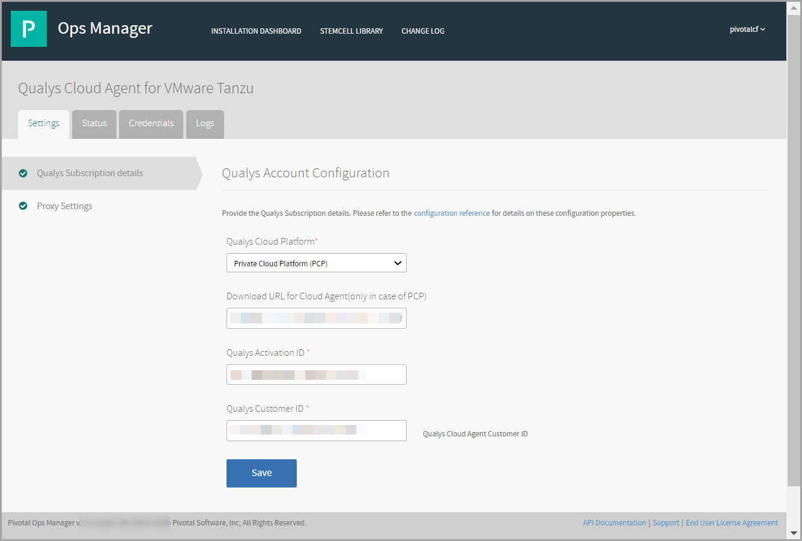Click the Pivotal Software copyright footer text
Viewport: 802px width, 541px height.
click(239, 523)
